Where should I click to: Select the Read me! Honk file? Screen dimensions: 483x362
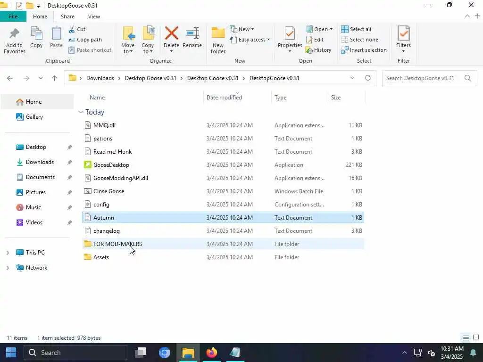click(223, 152)
